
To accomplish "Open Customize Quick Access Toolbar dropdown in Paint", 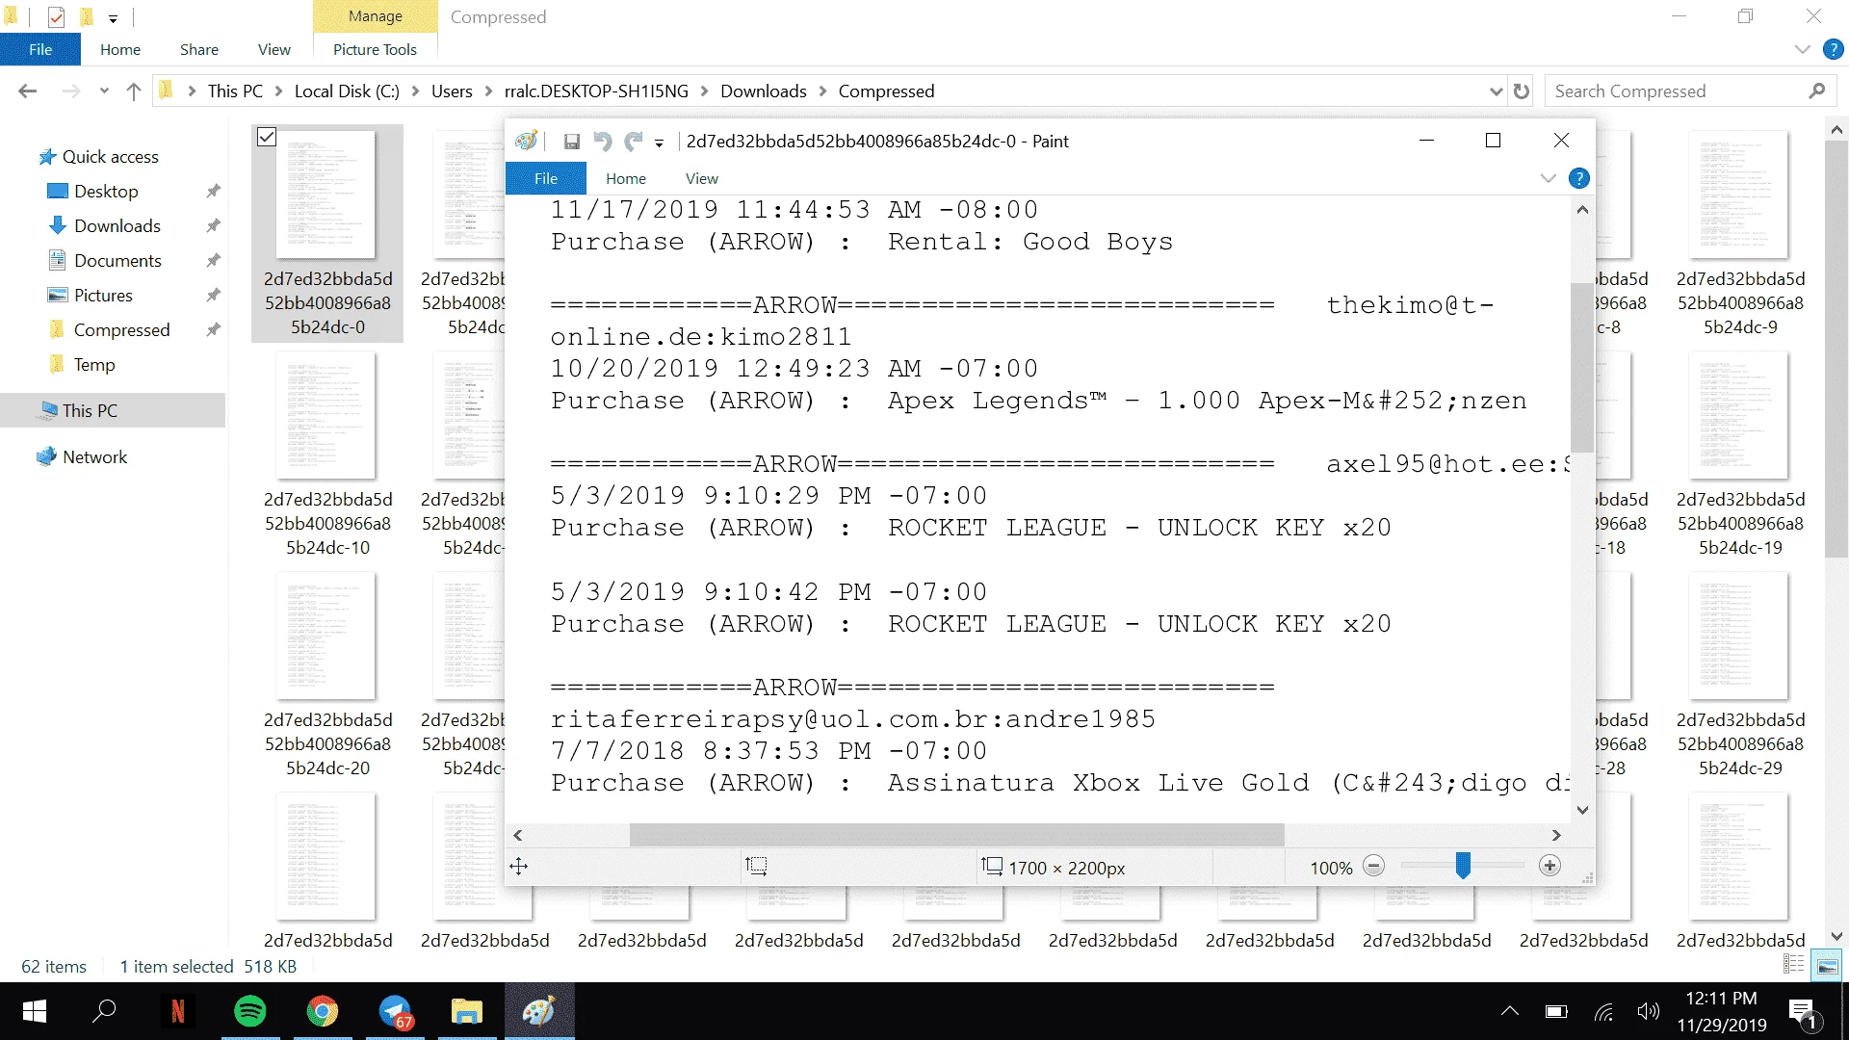I will (x=660, y=143).
